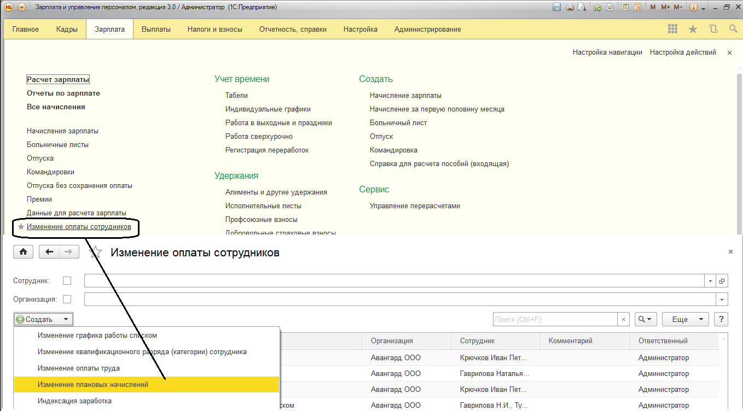Click the printer icon in title bar
743x411 pixels.
(570, 8)
